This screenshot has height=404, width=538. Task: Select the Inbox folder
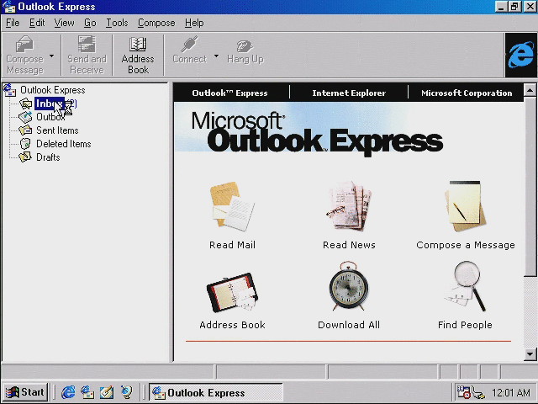pyautogui.click(x=49, y=104)
